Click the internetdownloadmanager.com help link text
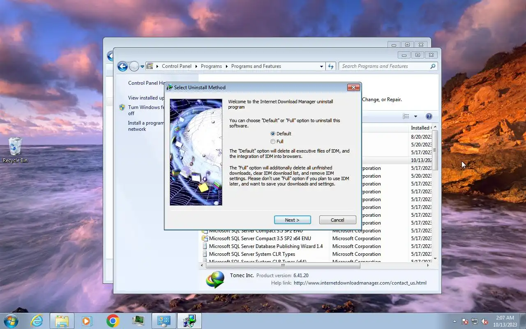This screenshot has width=526, height=329. [360, 283]
